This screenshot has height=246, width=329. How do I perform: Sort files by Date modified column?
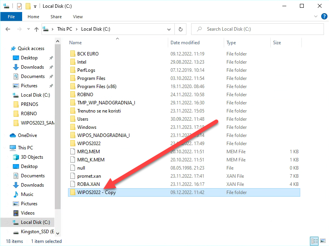185,43
